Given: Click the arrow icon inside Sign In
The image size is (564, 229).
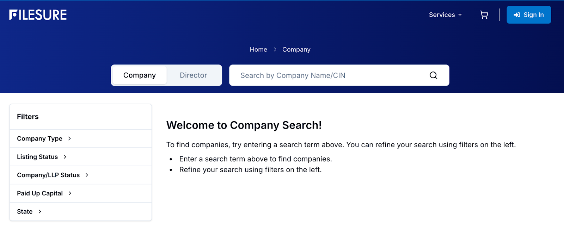Looking at the screenshot, I should click(517, 15).
